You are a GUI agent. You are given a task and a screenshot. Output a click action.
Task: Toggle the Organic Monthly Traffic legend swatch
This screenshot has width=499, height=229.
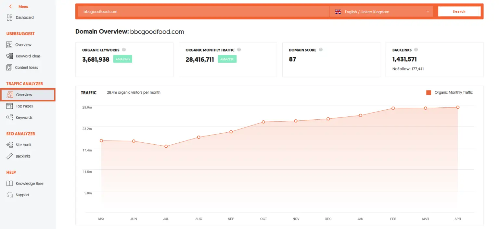point(429,93)
